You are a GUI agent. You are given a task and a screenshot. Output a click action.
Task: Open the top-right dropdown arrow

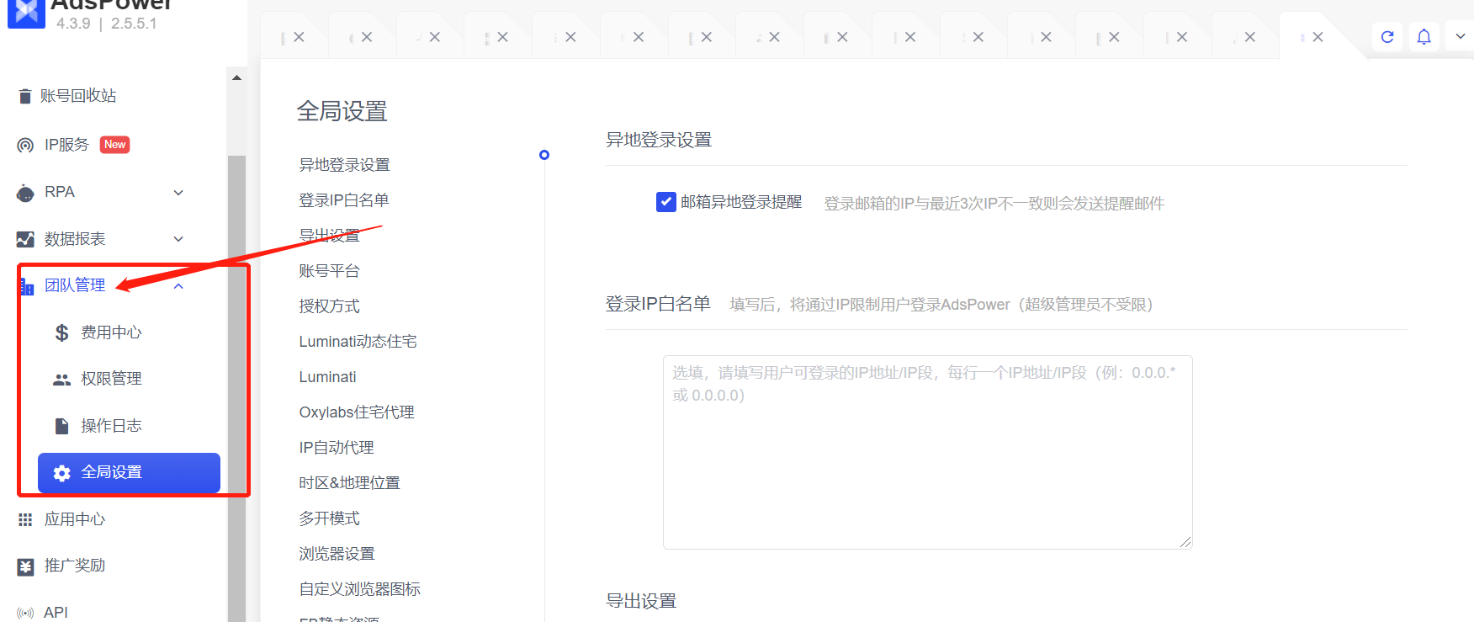1460,37
